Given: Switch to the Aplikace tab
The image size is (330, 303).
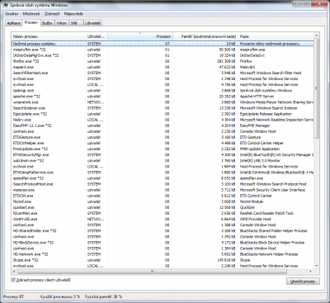Looking at the screenshot, I should (x=14, y=23).
